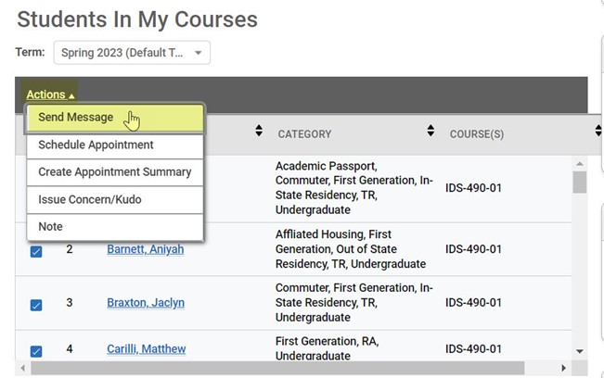The height and width of the screenshot is (378, 604).
Task: Click the vertical scrollbar thumb
Action: tap(579, 182)
